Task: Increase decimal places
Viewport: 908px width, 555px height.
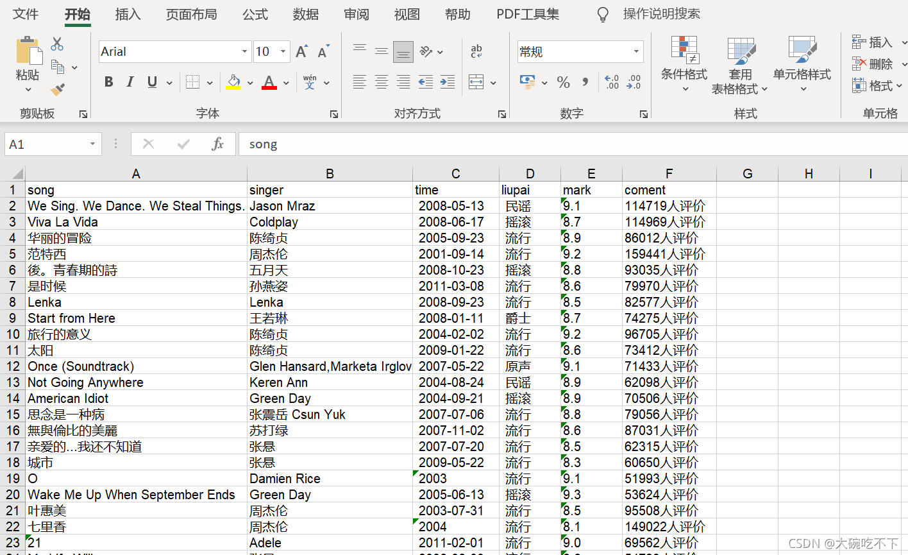Action: coord(612,82)
